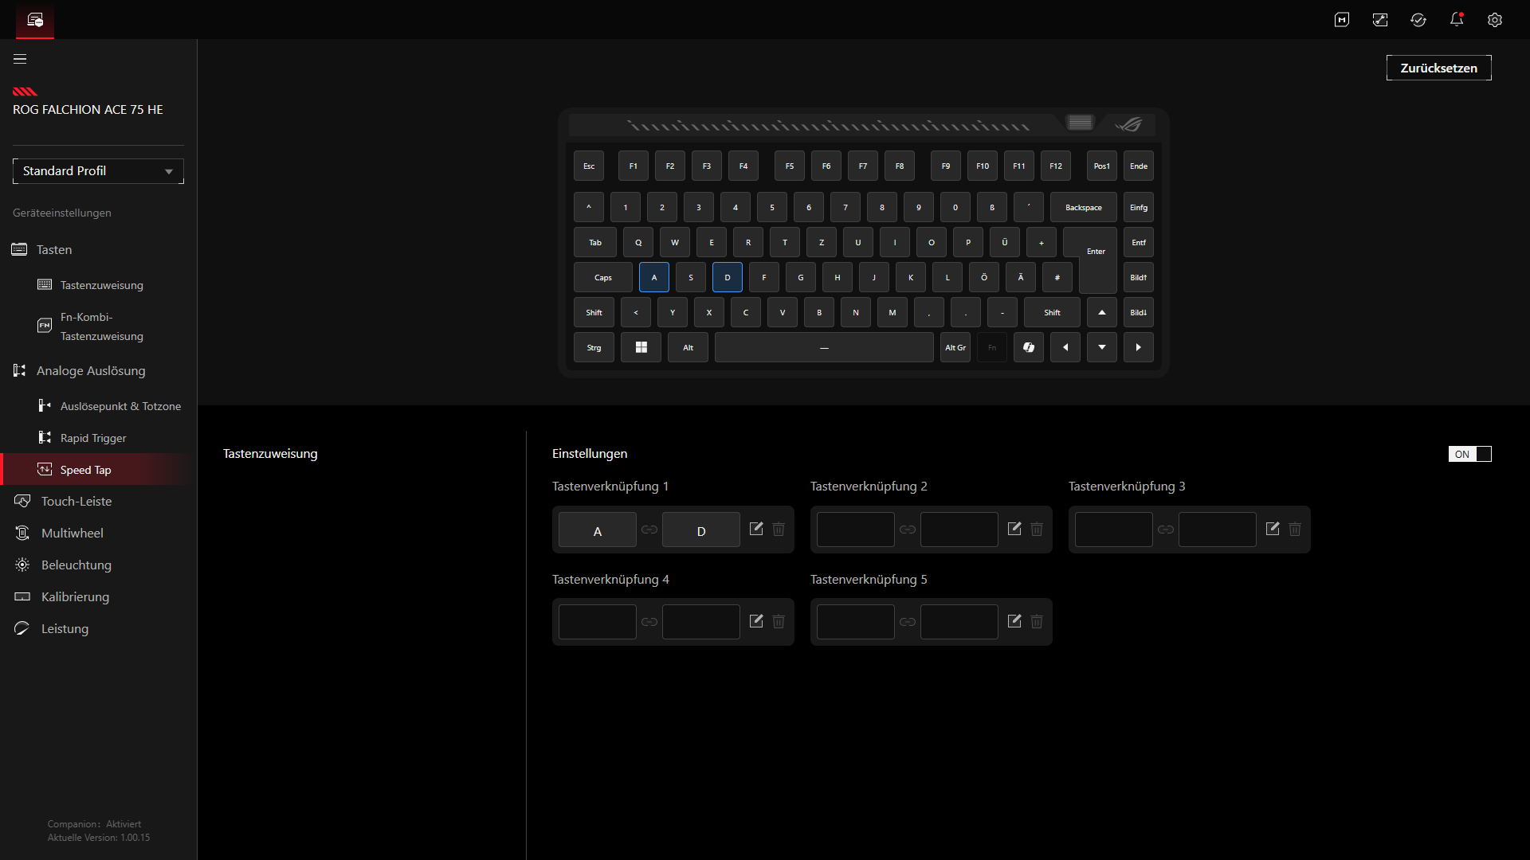
Task: Open Beleuchtung in the sidebar
Action: click(76, 565)
